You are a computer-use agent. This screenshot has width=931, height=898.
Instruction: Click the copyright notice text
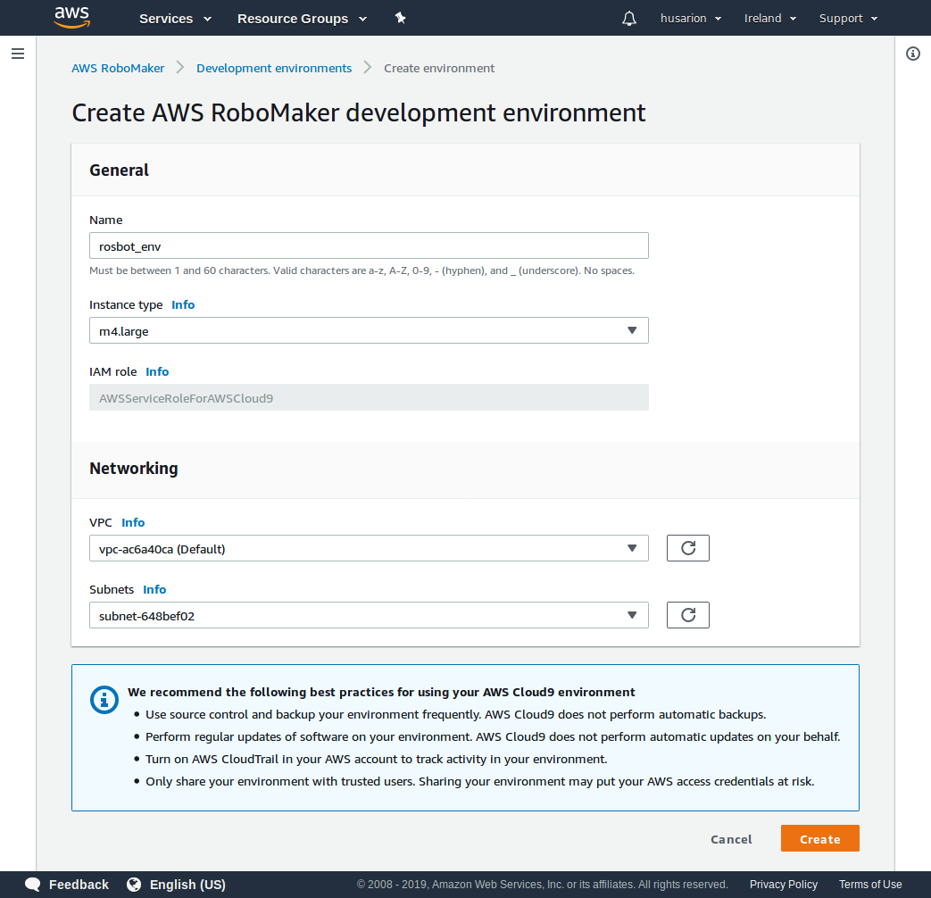[x=542, y=885]
